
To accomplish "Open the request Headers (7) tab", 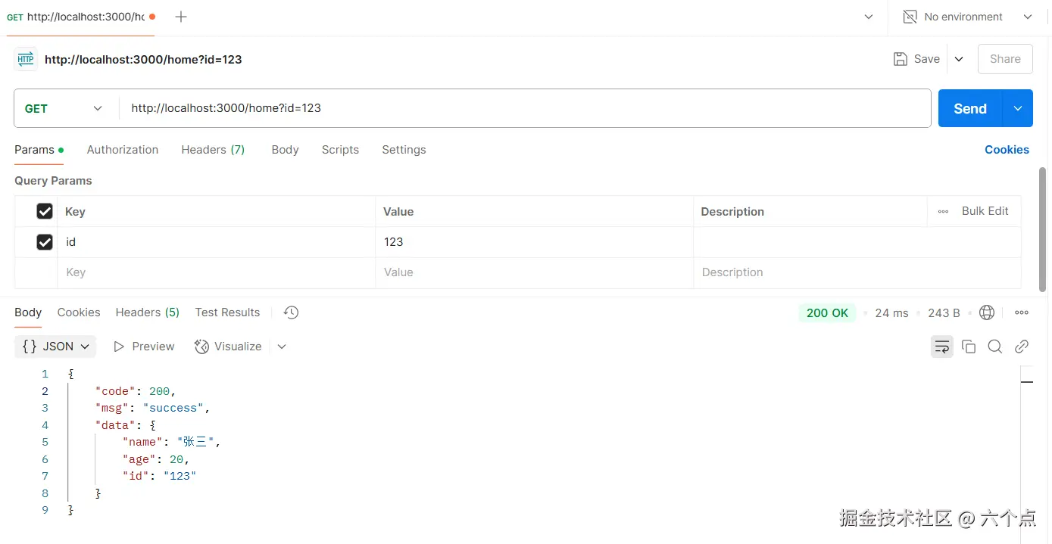I will coord(213,150).
